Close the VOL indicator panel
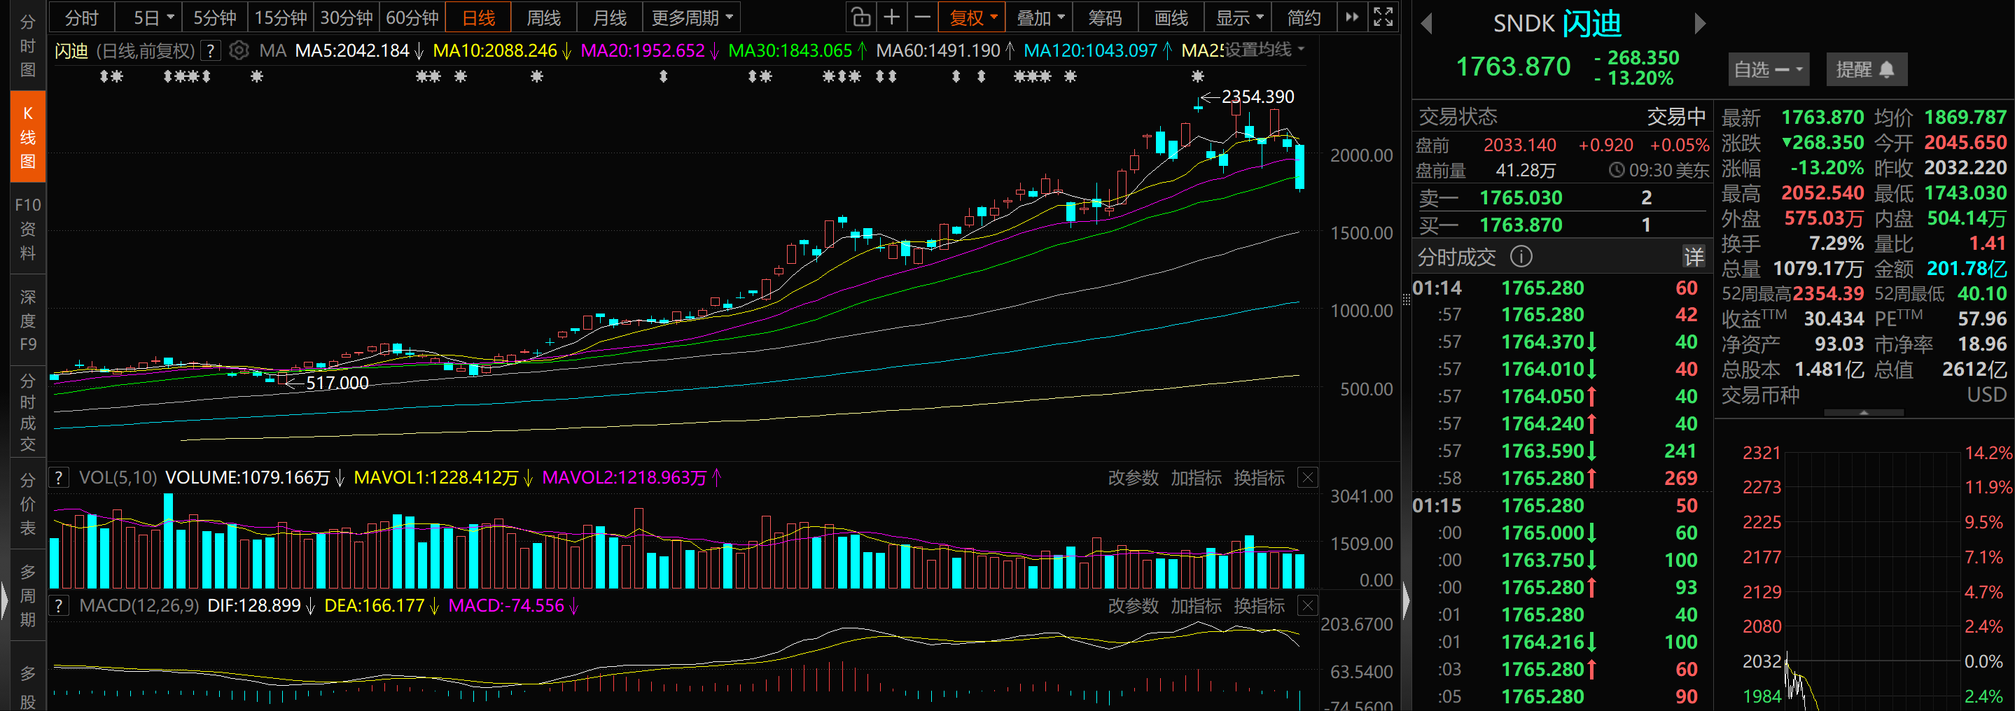2015x711 pixels. click(1307, 477)
